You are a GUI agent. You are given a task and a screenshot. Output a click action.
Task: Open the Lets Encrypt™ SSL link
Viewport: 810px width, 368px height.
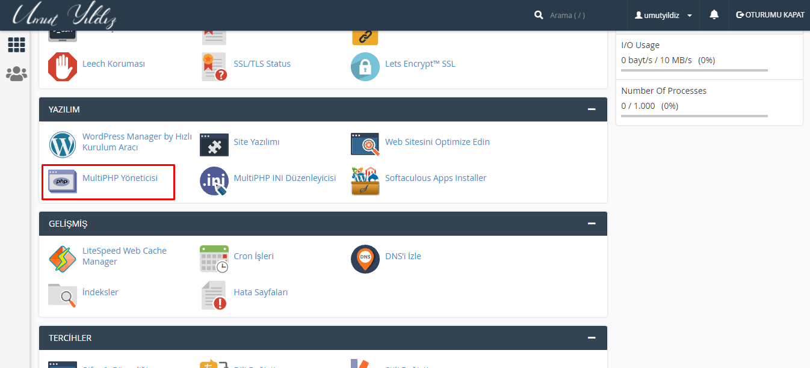click(x=420, y=64)
